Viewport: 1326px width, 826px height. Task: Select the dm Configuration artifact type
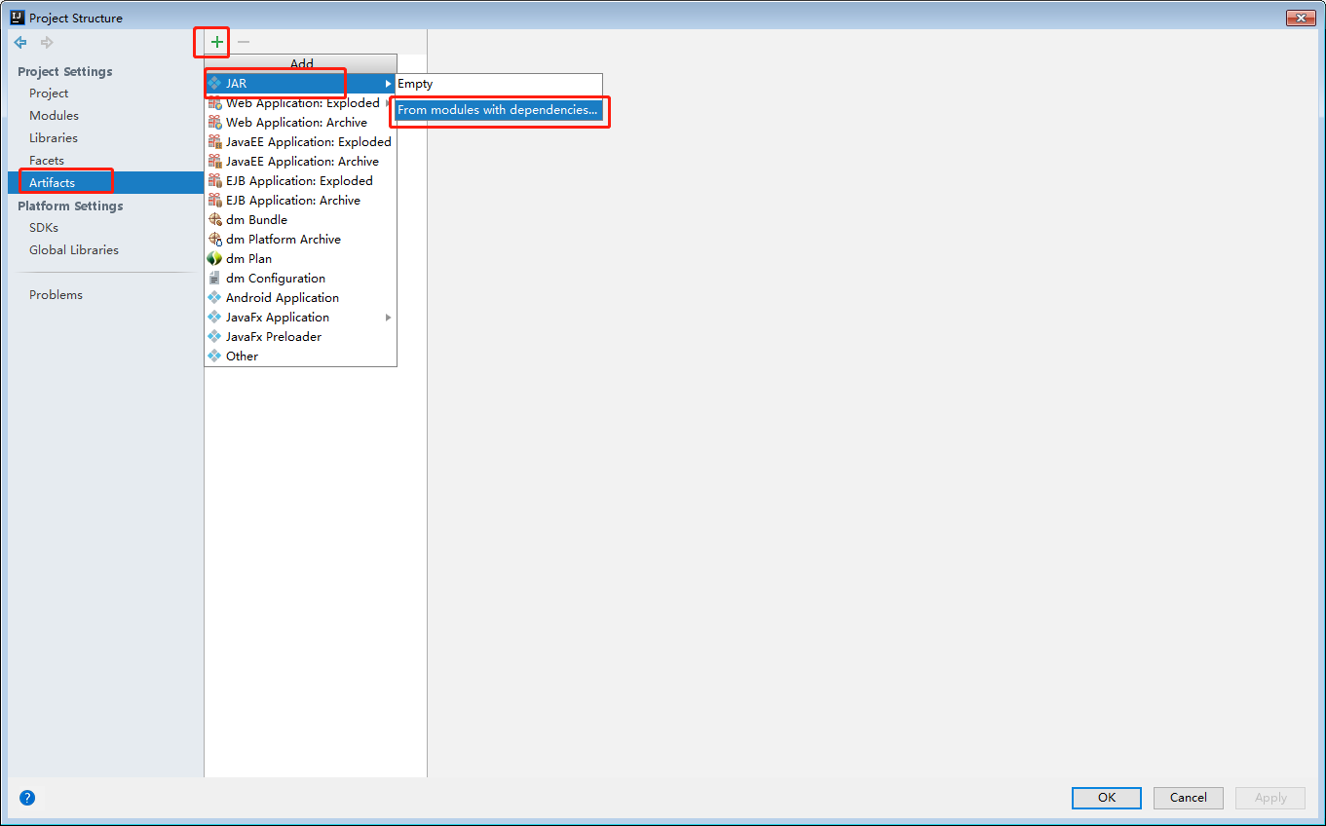[276, 278]
